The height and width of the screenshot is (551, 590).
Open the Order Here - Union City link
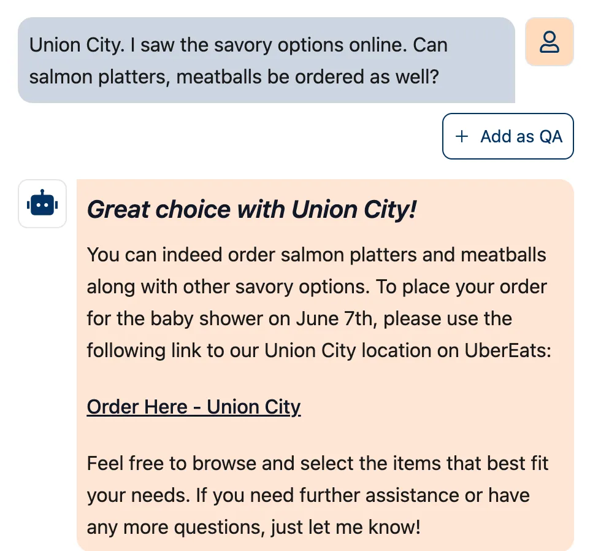pyautogui.click(x=194, y=407)
